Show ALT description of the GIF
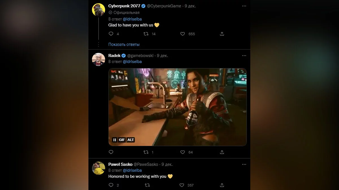 pos(131,140)
